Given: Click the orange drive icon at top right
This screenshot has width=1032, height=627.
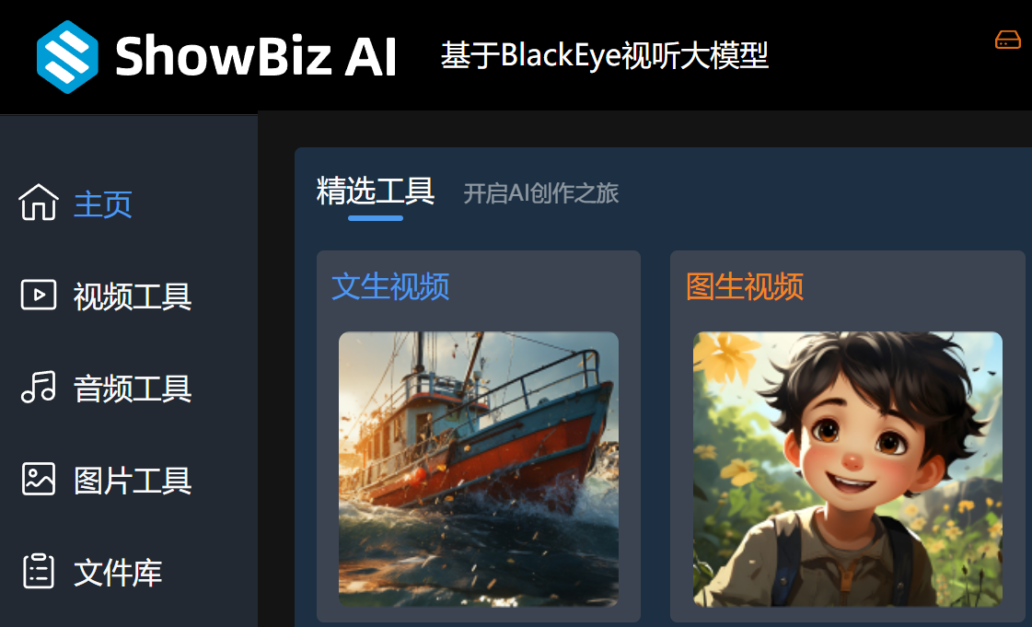Looking at the screenshot, I should [1008, 40].
